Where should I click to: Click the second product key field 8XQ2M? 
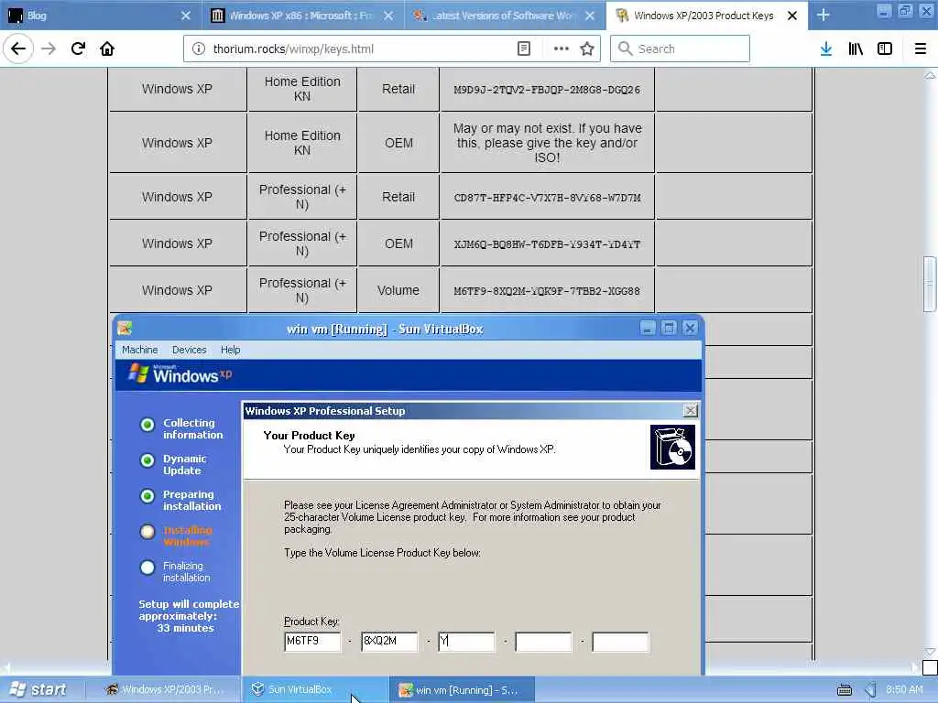click(389, 642)
